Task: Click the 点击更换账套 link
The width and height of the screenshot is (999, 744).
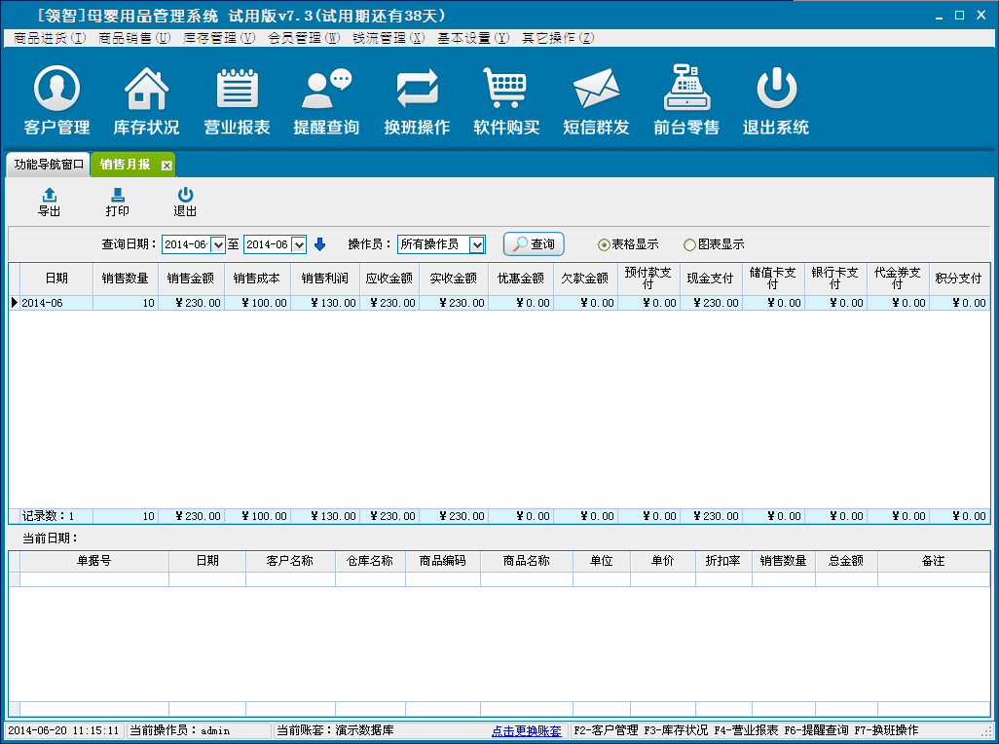Action: coord(526,730)
